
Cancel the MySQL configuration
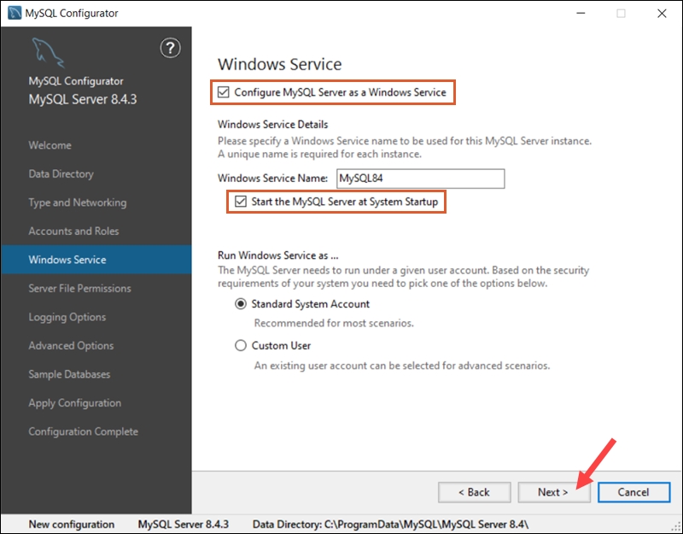pos(633,492)
